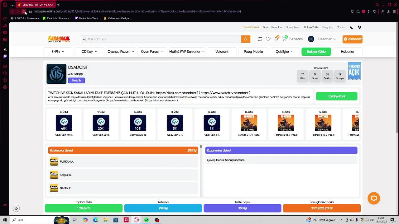Go back with the browser back arrow

12,12
